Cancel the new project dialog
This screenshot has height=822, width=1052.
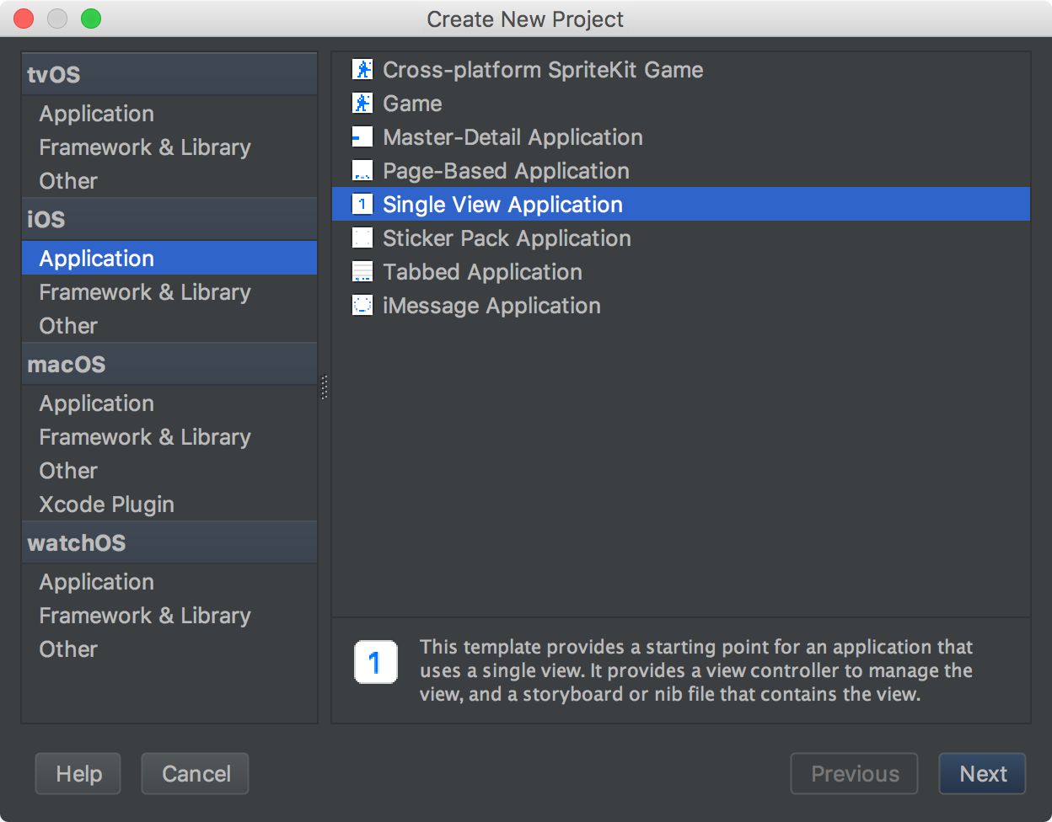[195, 774]
